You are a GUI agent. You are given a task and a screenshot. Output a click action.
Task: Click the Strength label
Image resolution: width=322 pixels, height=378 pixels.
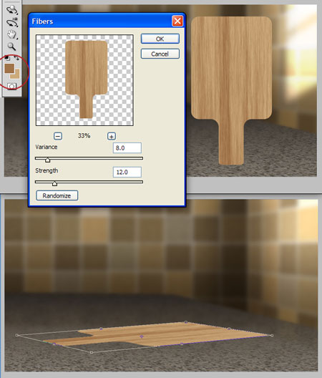coord(47,170)
